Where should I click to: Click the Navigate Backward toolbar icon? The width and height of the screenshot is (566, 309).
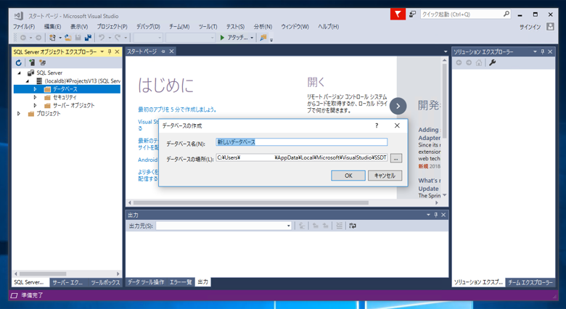[x=23, y=38]
